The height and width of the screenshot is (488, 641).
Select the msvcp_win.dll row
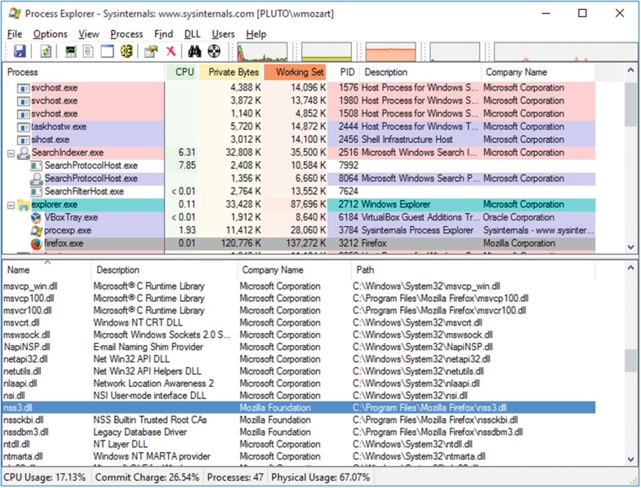pyautogui.click(x=299, y=286)
